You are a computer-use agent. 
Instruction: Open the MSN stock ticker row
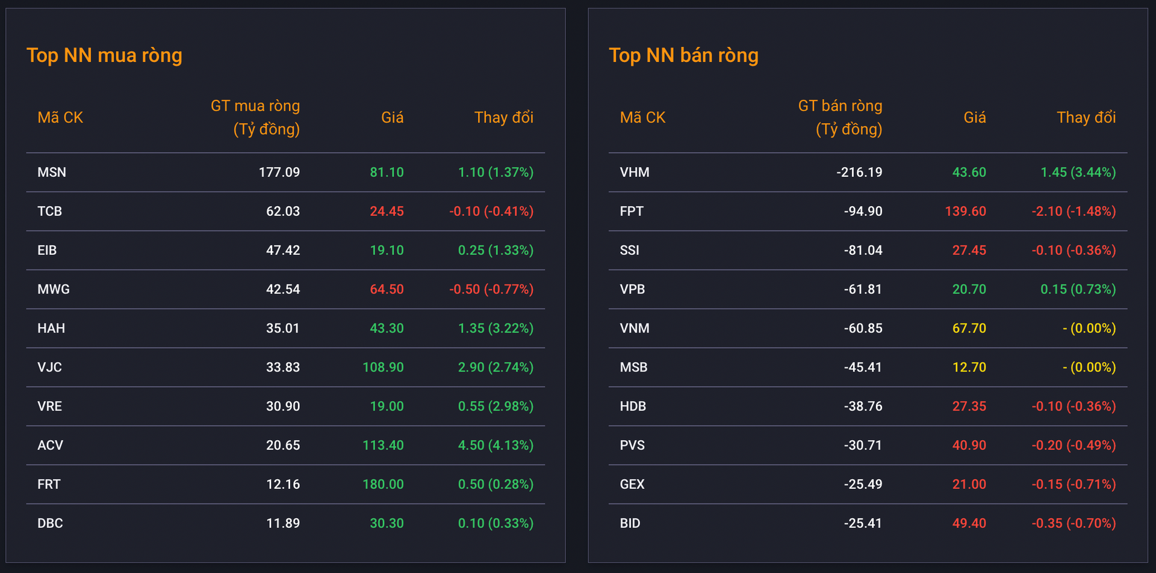point(285,173)
